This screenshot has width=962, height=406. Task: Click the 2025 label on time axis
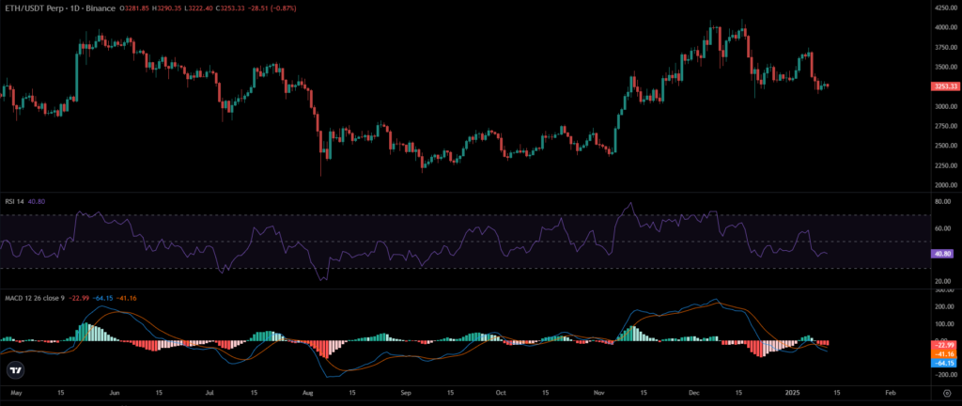793,392
